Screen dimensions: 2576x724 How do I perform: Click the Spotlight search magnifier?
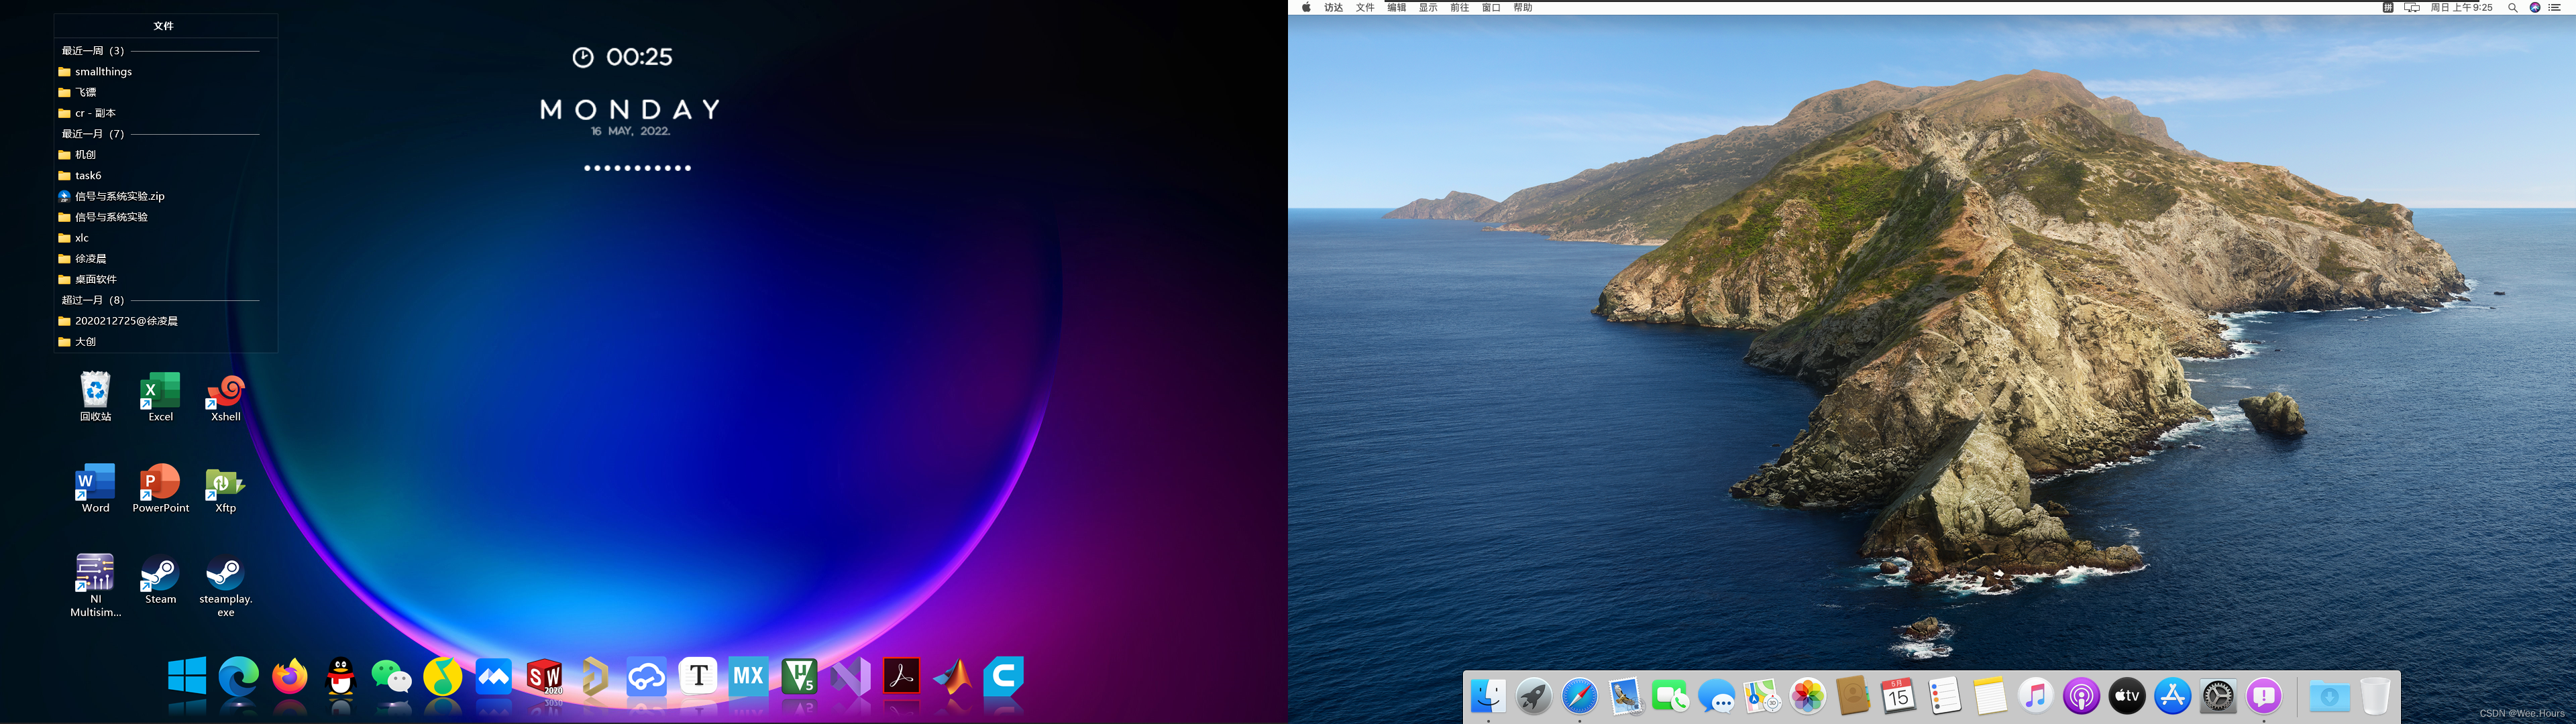point(2512,8)
